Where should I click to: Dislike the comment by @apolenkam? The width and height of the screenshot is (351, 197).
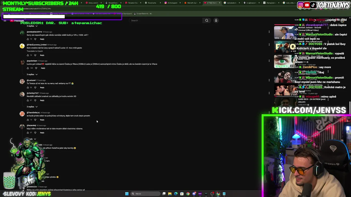coord(36,68)
